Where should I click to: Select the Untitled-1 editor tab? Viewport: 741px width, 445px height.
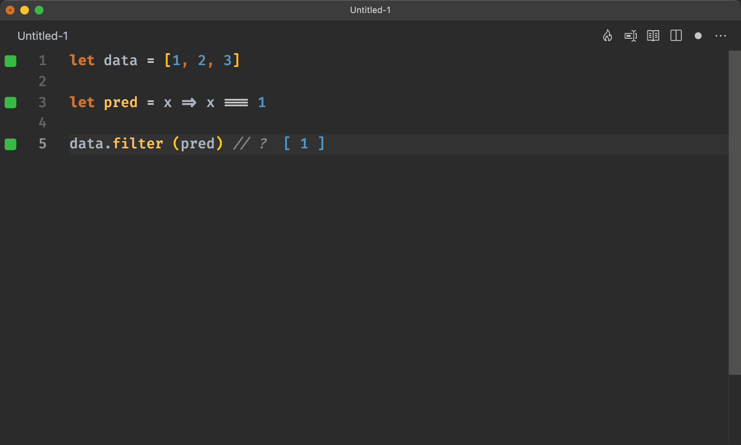pos(43,36)
